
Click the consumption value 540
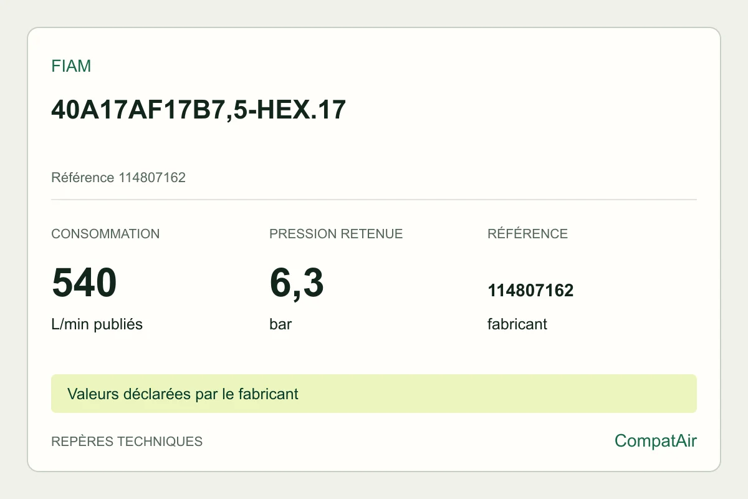click(x=84, y=283)
